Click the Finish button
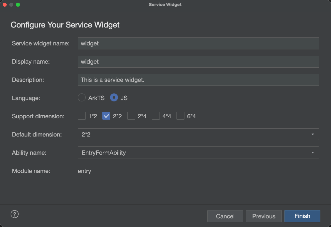 [302, 216]
